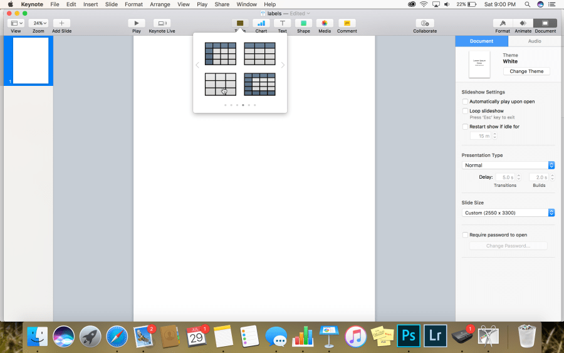Screen dimensions: 564x353
Task: Open Stickies from the Dock
Action: click(x=382, y=337)
